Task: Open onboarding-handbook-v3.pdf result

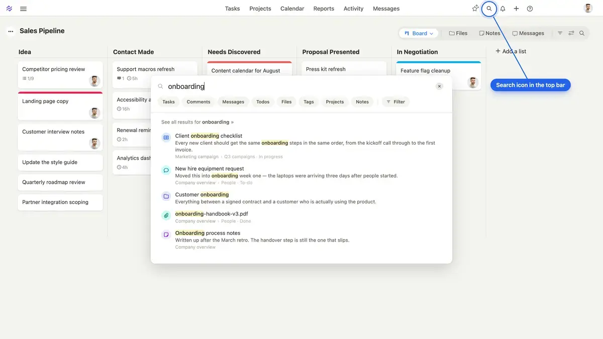Action: point(301,217)
